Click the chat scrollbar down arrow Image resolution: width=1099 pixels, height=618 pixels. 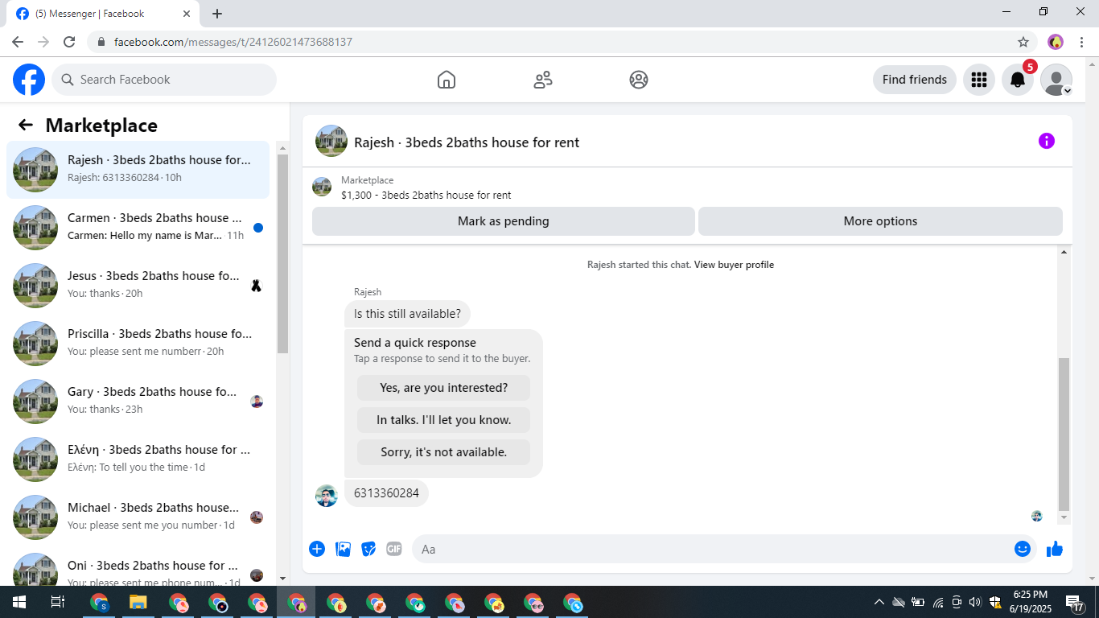pos(1064,518)
